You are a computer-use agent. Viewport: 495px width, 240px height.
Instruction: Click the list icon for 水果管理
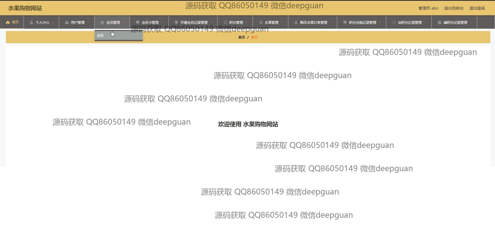tap(260, 22)
